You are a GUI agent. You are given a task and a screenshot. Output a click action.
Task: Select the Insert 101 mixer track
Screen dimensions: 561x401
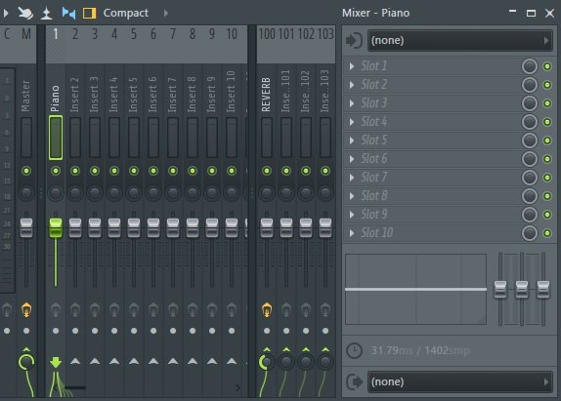285,92
